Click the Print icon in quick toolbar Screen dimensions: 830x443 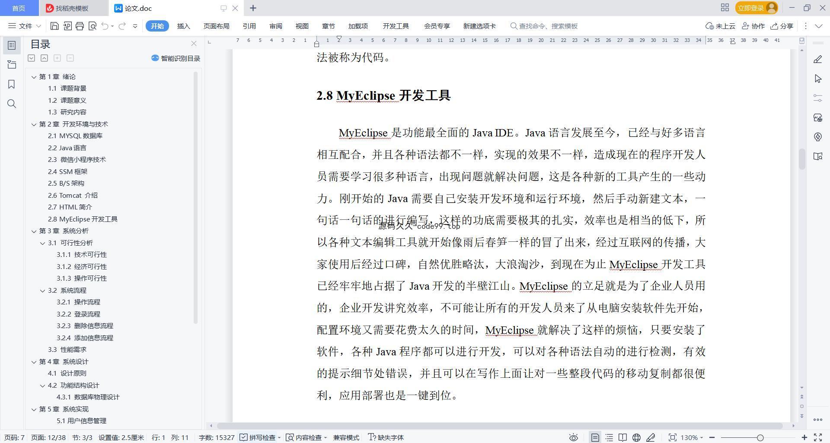[80, 26]
